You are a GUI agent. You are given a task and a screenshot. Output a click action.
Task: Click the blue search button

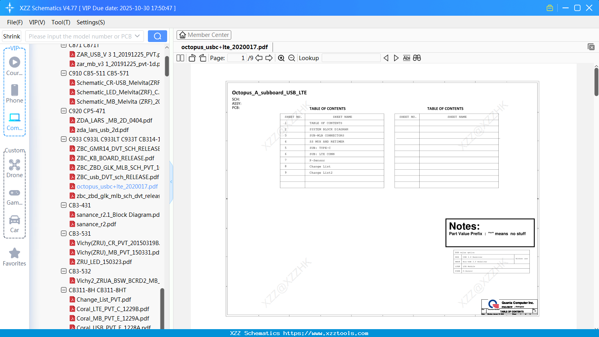(x=157, y=36)
